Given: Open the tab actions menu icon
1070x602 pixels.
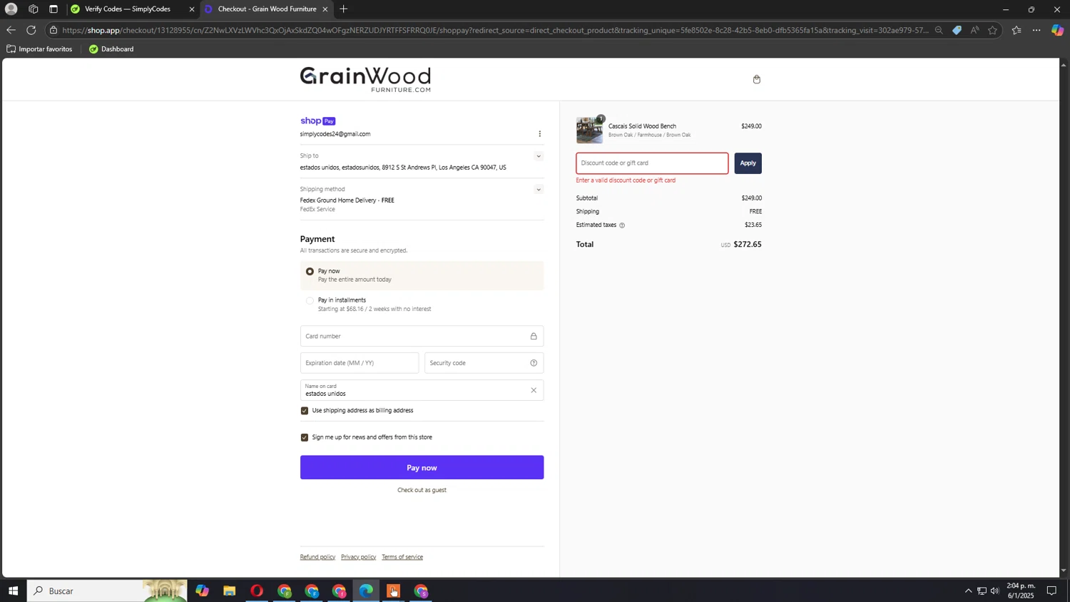Looking at the screenshot, I should (x=53, y=9).
